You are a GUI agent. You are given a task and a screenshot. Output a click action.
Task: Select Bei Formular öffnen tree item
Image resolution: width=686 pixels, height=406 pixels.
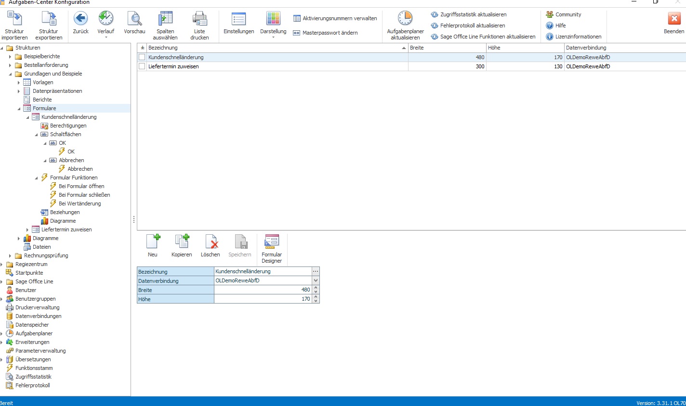point(81,186)
